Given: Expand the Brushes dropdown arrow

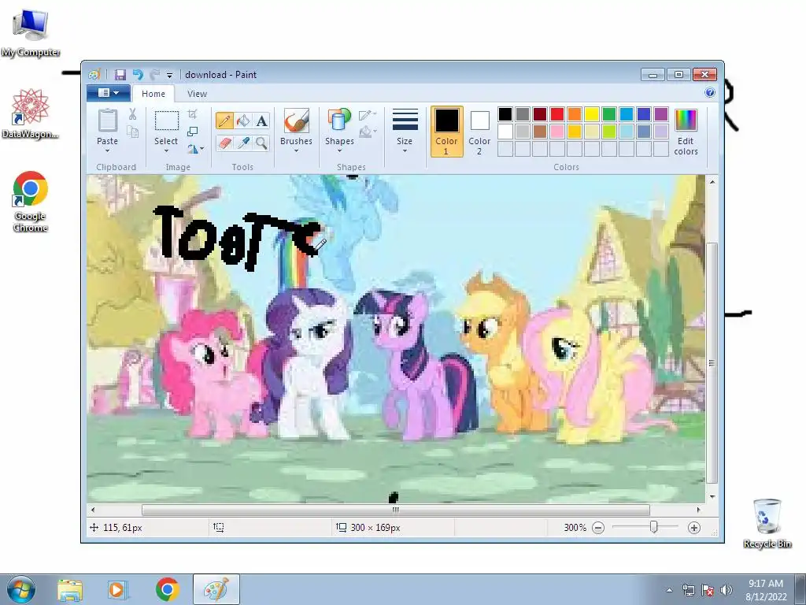Looking at the screenshot, I should click(x=297, y=151).
